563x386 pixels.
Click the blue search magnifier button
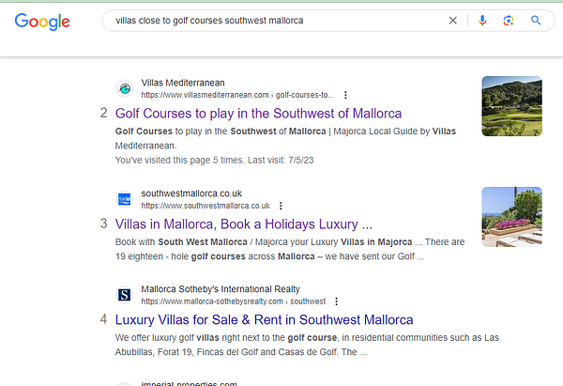pyautogui.click(x=536, y=20)
